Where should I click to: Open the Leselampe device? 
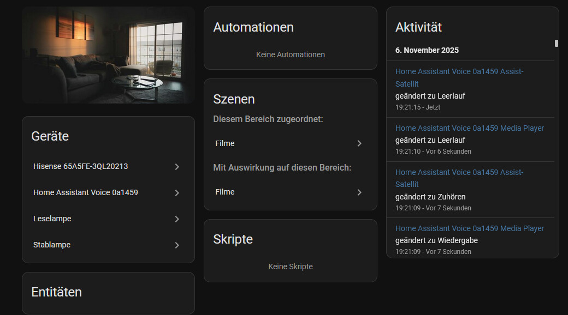click(x=108, y=219)
